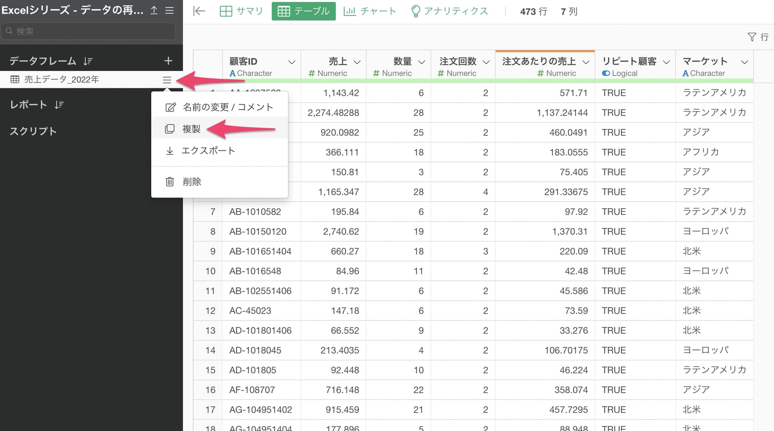
Task: Sort the データフレーム list with the sort icon
Action: [88, 61]
